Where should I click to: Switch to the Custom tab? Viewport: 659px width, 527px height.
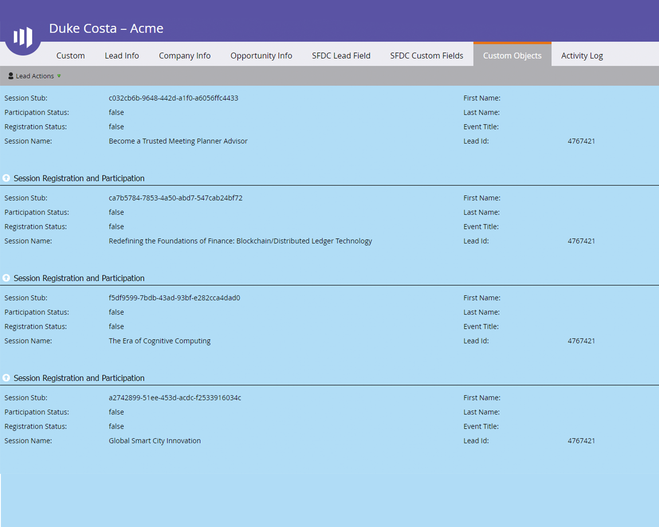click(70, 56)
